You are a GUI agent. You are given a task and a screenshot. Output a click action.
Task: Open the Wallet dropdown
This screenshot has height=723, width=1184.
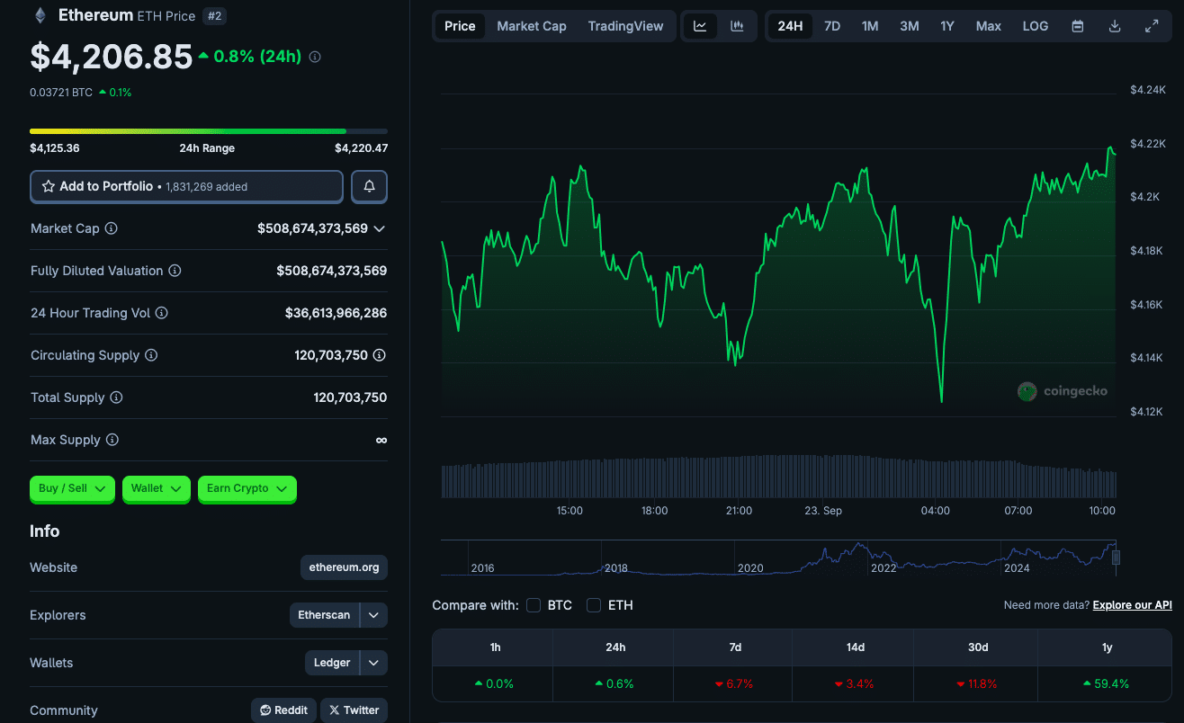pyautogui.click(x=157, y=488)
